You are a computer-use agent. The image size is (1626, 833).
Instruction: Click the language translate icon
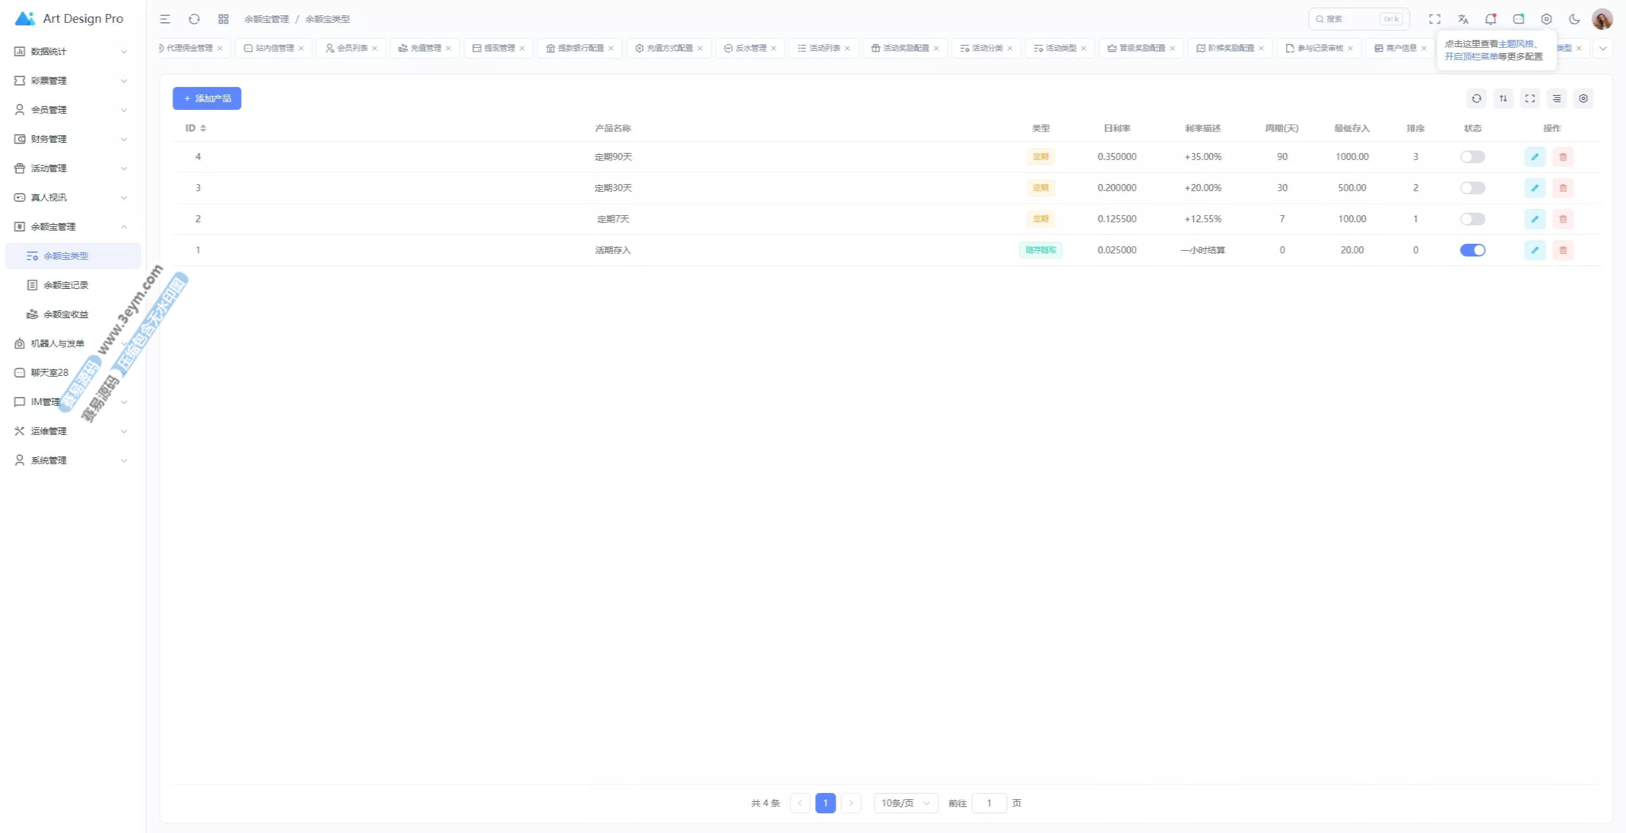click(1463, 19)
